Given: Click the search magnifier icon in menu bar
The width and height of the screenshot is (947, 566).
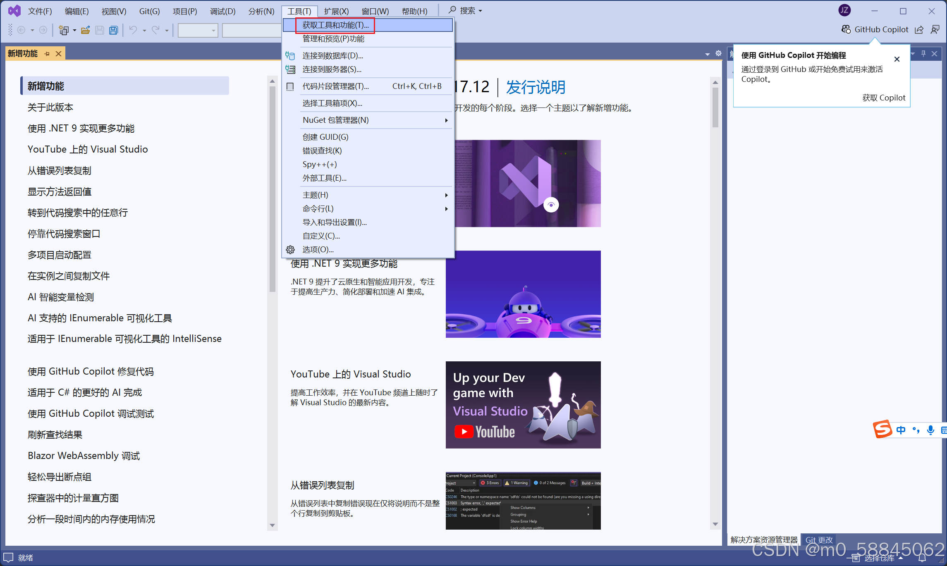Looking at the screenshot, I should (452, 10).
